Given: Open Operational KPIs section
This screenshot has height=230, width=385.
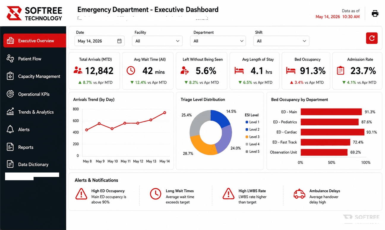Looking at the screenshot, I should pyautogui.click(x=34, y=94).
